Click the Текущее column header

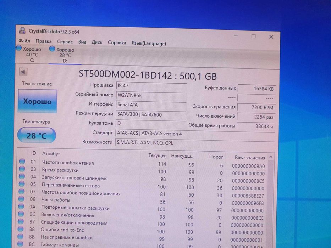(x=157, y=156)
